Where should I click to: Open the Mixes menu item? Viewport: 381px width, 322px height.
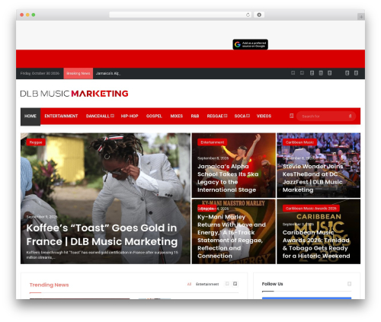[x=177, y=116]
